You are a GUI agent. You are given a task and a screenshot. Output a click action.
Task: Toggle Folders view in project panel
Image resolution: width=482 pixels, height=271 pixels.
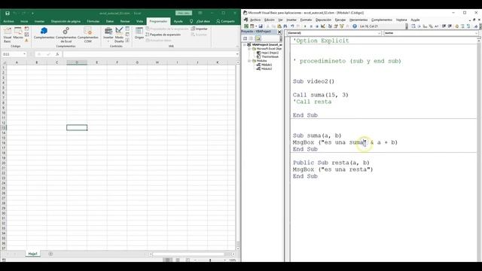point(258,38)
